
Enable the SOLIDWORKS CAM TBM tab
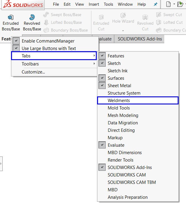[138, 182]
